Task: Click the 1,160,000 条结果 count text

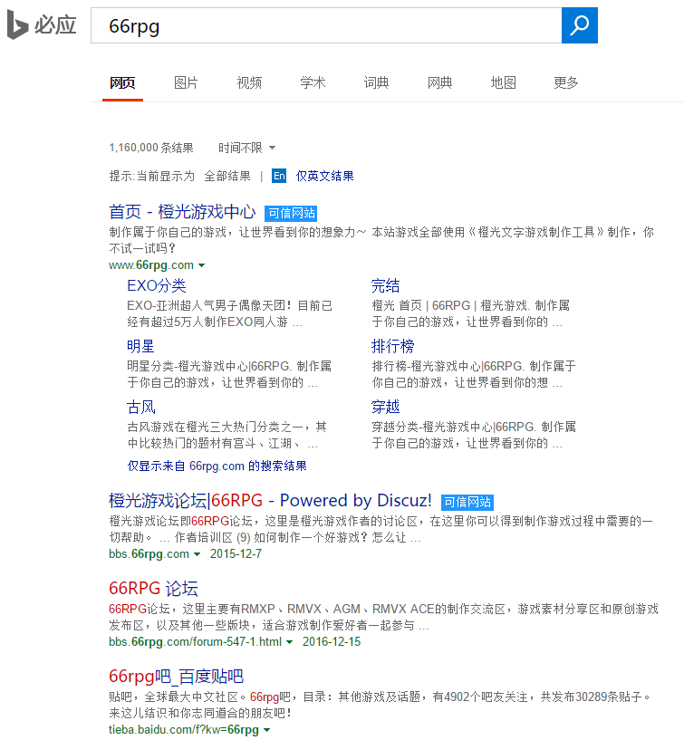Action: pyautogui.click(x=151, y=148)
